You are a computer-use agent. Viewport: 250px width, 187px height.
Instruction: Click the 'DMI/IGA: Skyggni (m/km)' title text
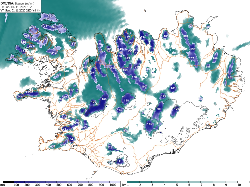[x=17, y=3]
